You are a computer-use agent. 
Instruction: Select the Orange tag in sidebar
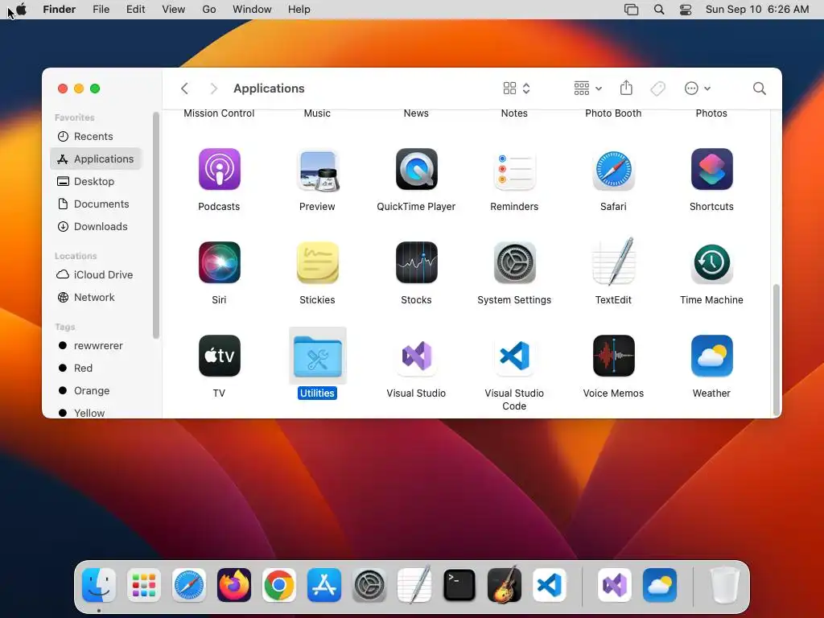pos(97,391)
